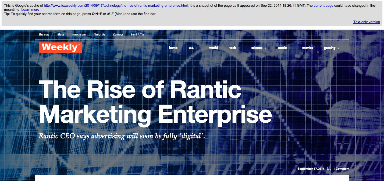Expand the u.s. menu dropdown arrow
Image resolution: width=384 pixels, height=181 pixels.
197,48
